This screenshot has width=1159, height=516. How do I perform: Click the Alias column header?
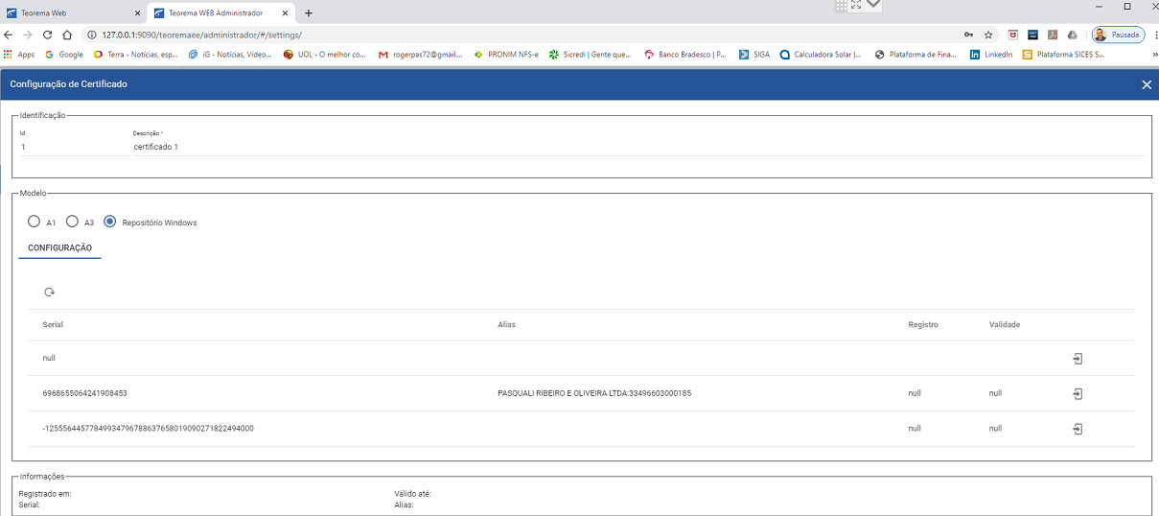point(506,324)
